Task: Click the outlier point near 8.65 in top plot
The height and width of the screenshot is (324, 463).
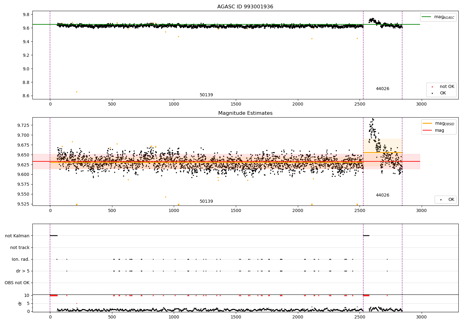Action: (x=77, y=92)
